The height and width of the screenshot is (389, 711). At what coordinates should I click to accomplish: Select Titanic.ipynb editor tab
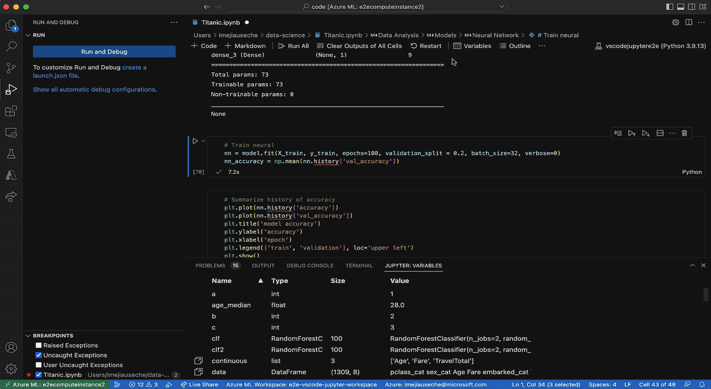tap(220, 22)
